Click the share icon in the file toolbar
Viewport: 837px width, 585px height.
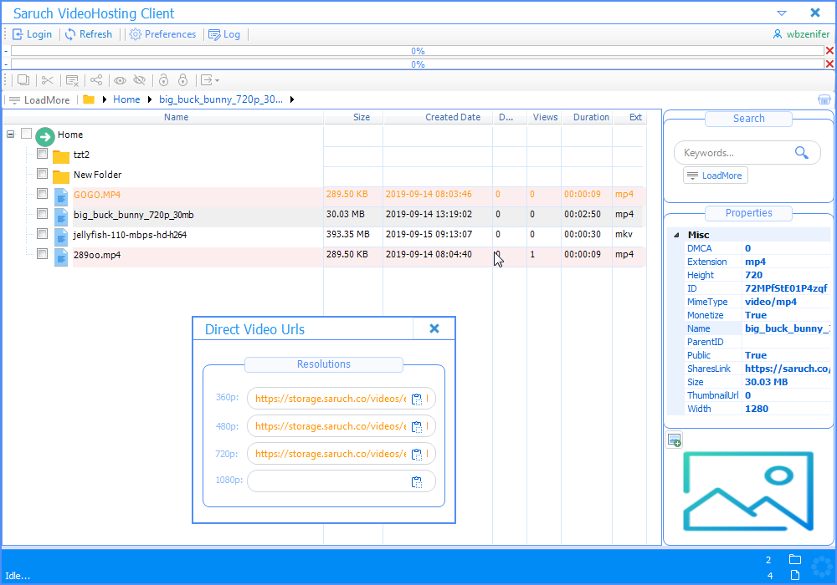click(x=96, y=80)
